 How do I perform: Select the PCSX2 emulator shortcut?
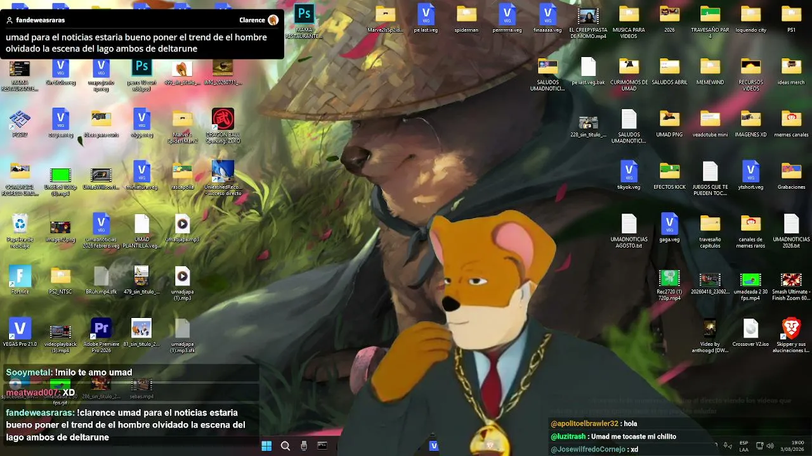[20, 122]
